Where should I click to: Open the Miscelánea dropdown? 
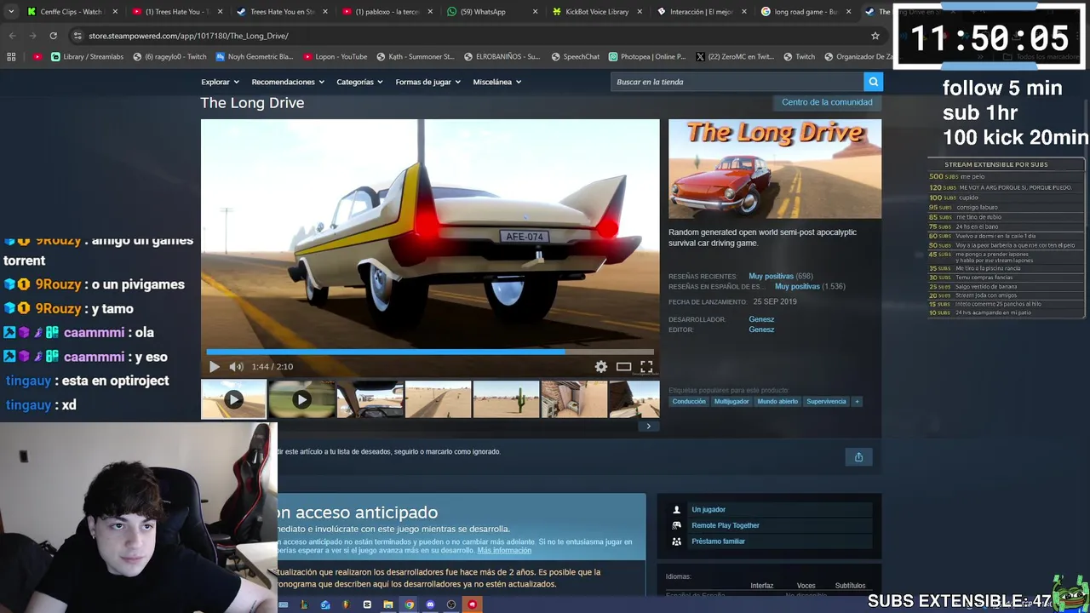(496, 82)
